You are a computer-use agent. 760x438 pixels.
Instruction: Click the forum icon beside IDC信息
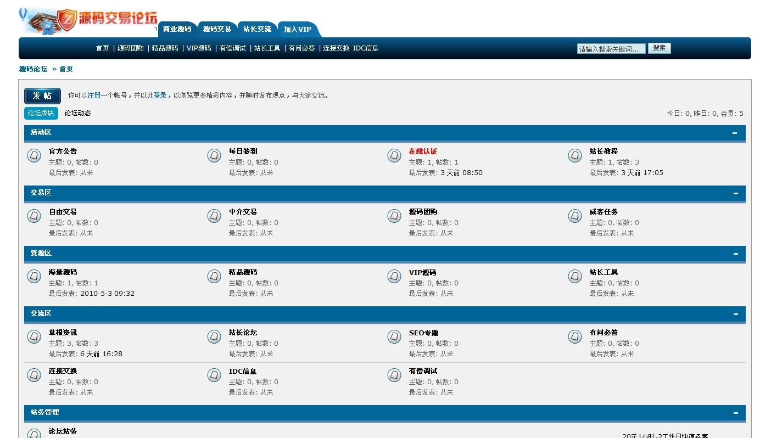pos(214,375)
